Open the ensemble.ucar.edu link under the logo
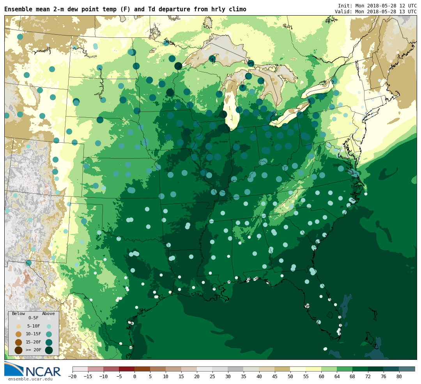 point(30,379)
